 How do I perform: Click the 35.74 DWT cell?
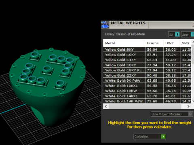[172, 91]
